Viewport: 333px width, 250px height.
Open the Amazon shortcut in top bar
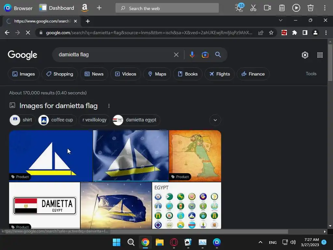coord(85,8)
